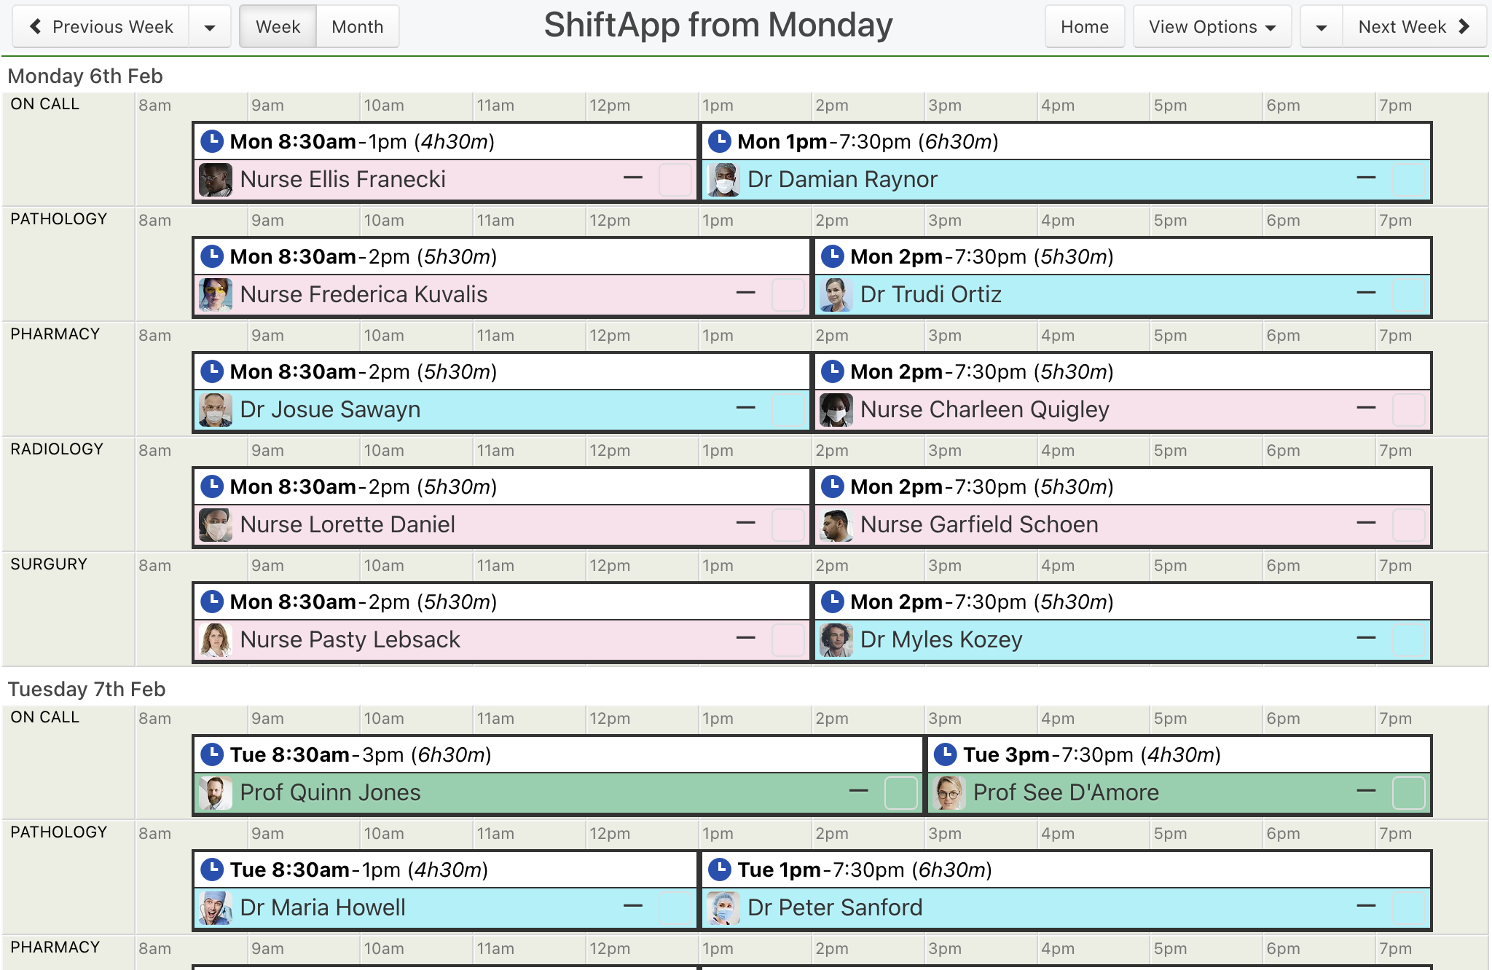Click clock icon on Pharmacy Mon 2pm-7:30pm shift

tap(832, 371)
